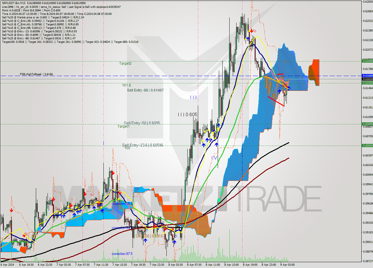The width and height of the screenshot is (373, 268).
Task: Click the '8 Apr 19:00' time axis label
Action: 251,265
